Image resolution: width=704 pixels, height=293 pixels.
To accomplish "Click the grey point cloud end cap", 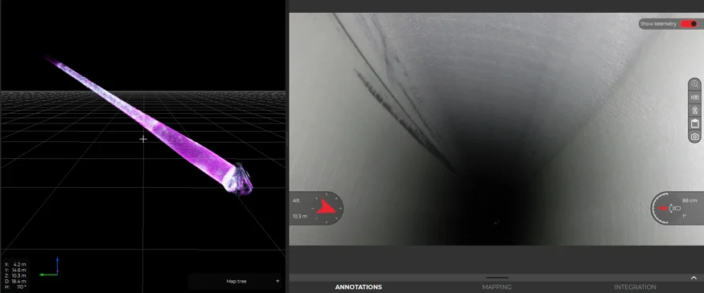I will tap(240, 180).
